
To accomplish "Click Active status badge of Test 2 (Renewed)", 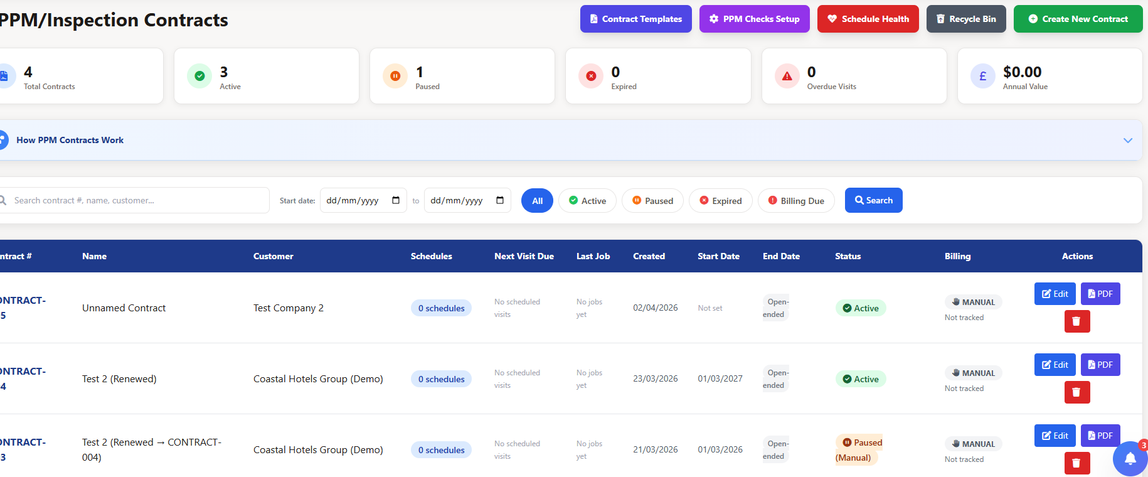I will point(860,379).
